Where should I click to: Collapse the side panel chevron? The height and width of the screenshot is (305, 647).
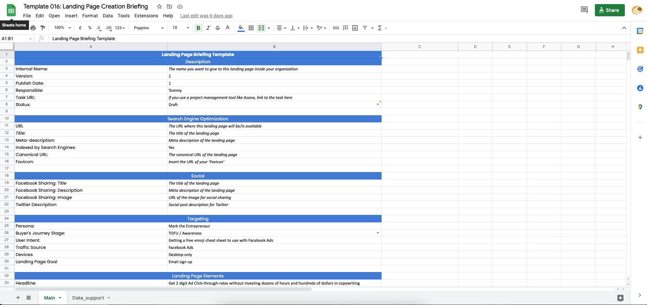pos(640,295)
